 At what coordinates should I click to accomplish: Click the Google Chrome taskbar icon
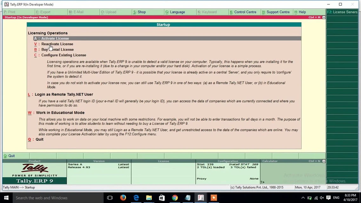tap(175, 198)
